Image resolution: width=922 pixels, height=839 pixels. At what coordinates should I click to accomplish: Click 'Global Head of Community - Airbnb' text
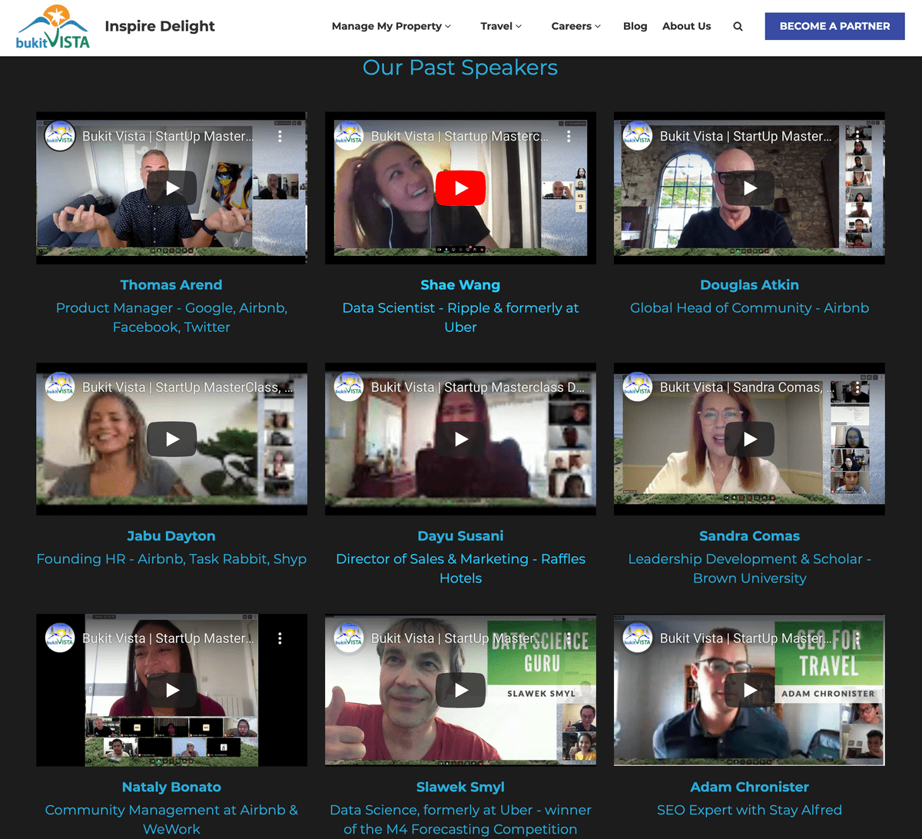(x=750, y=308)
